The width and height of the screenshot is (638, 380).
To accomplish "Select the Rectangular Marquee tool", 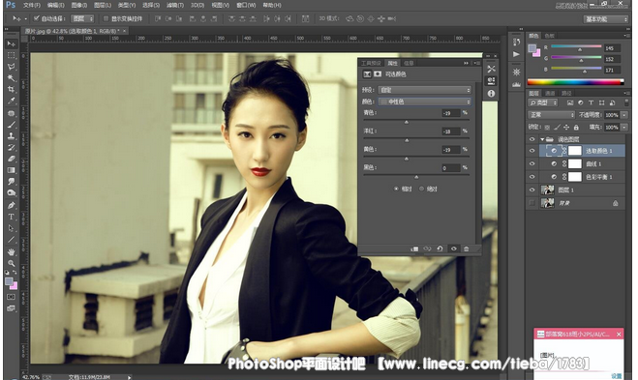I will coord(11,55).
